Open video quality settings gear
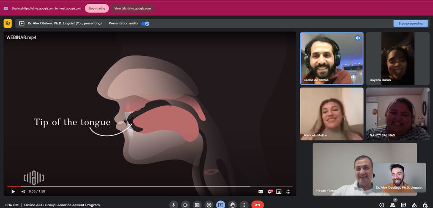This screenshot has height=208, width=433. click(x=270, y=192)
